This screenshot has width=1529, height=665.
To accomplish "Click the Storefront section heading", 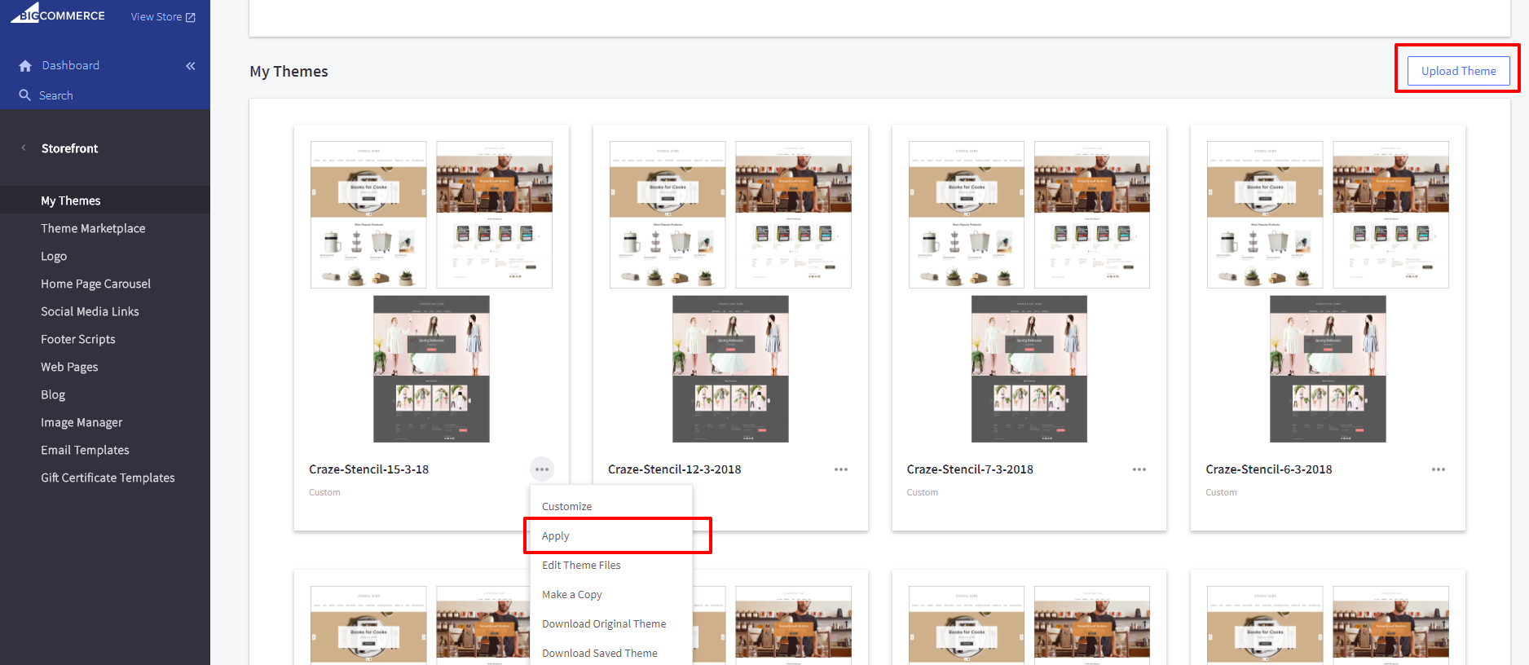I will (69, 148).
